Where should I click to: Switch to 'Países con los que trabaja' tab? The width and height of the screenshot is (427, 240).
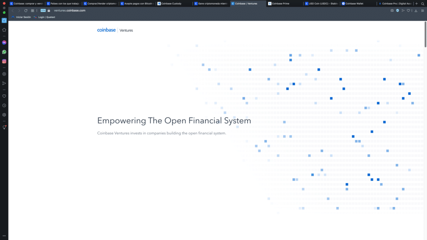click(63, 3)
